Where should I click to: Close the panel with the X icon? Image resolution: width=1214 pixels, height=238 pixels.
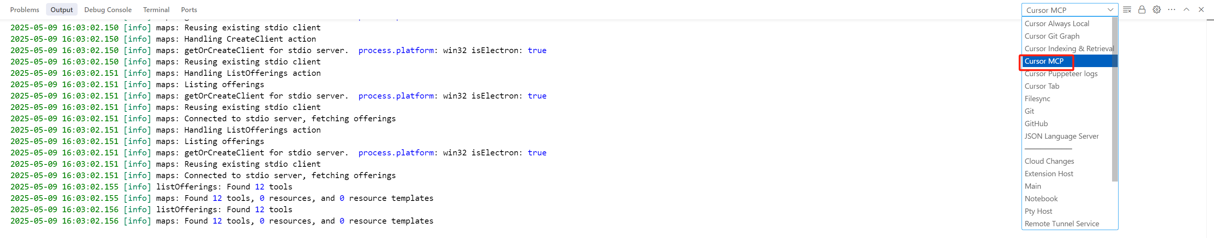click(x=1201, y=10)
